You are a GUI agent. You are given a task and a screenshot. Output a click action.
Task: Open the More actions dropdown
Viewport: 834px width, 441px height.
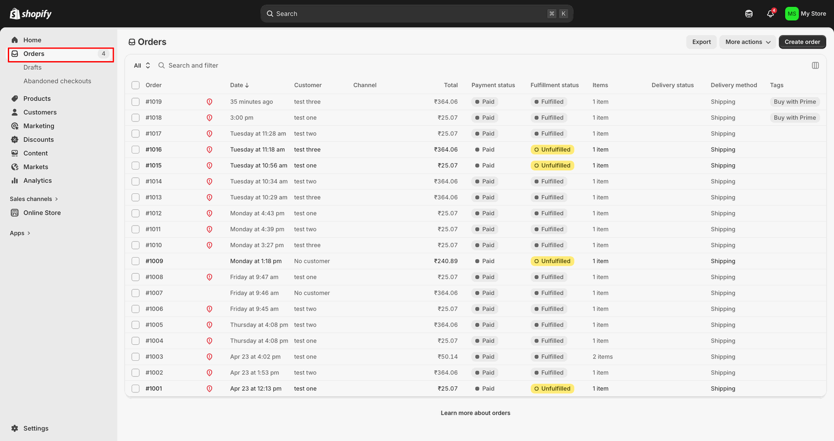click(x=748, y=42)
